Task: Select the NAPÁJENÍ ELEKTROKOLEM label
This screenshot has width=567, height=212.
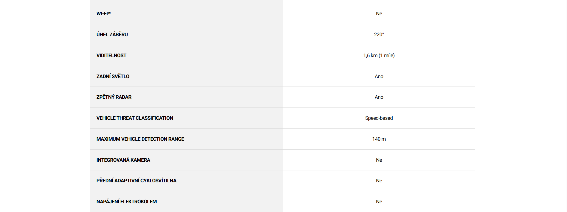Action: (x=126, y=202)
